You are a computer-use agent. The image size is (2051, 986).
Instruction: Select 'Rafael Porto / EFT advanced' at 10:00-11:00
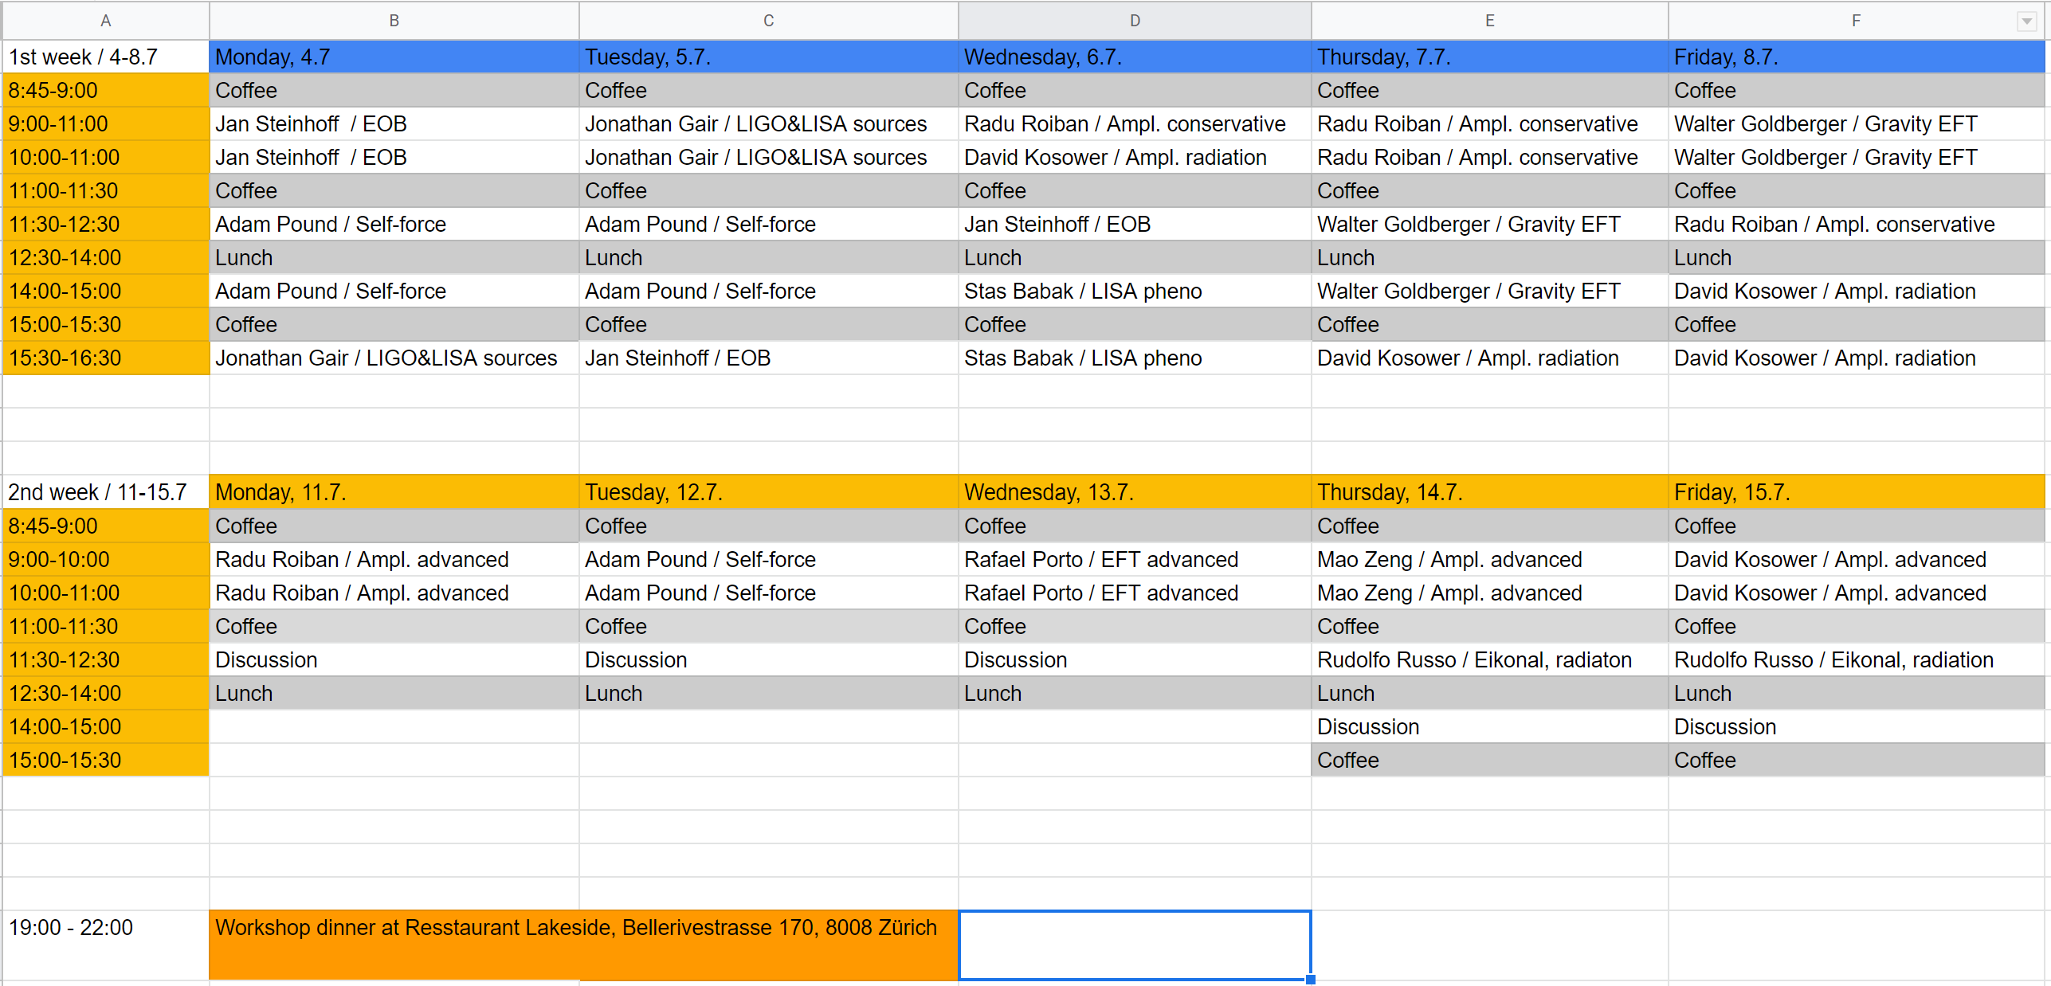coord(1135,593)
